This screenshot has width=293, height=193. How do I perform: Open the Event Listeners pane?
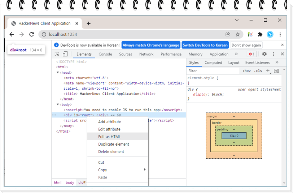(x=258, y=63)
